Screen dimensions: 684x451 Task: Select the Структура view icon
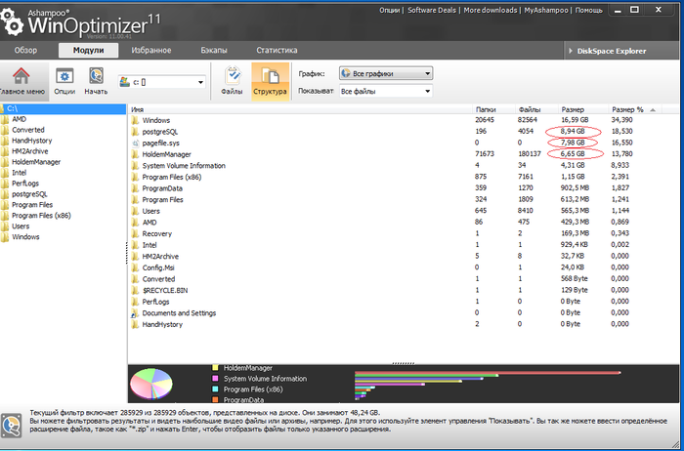pyautogui.click(x=270, y=76)
